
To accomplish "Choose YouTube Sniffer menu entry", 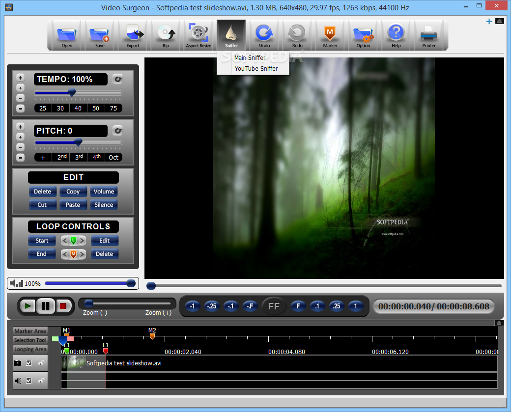I will pos(253,68).
